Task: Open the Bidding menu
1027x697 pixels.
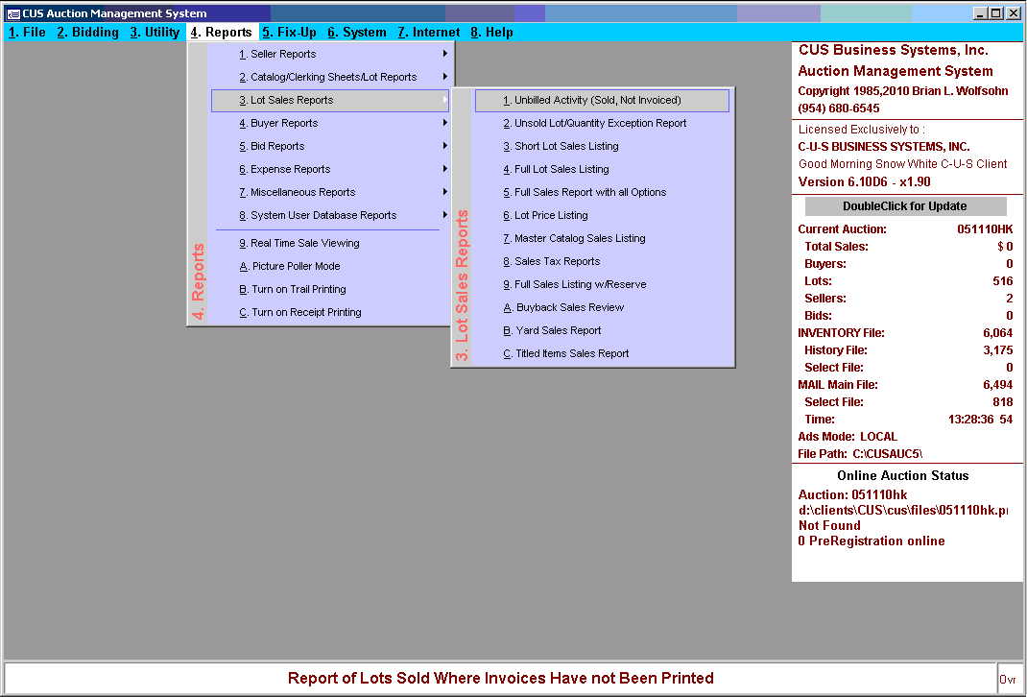Action: pyautogui.click(x=87, y=32)
